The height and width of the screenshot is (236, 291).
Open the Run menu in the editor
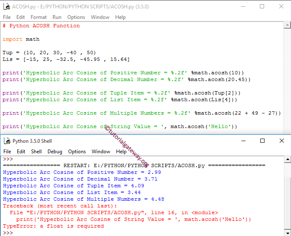(57, 17)
